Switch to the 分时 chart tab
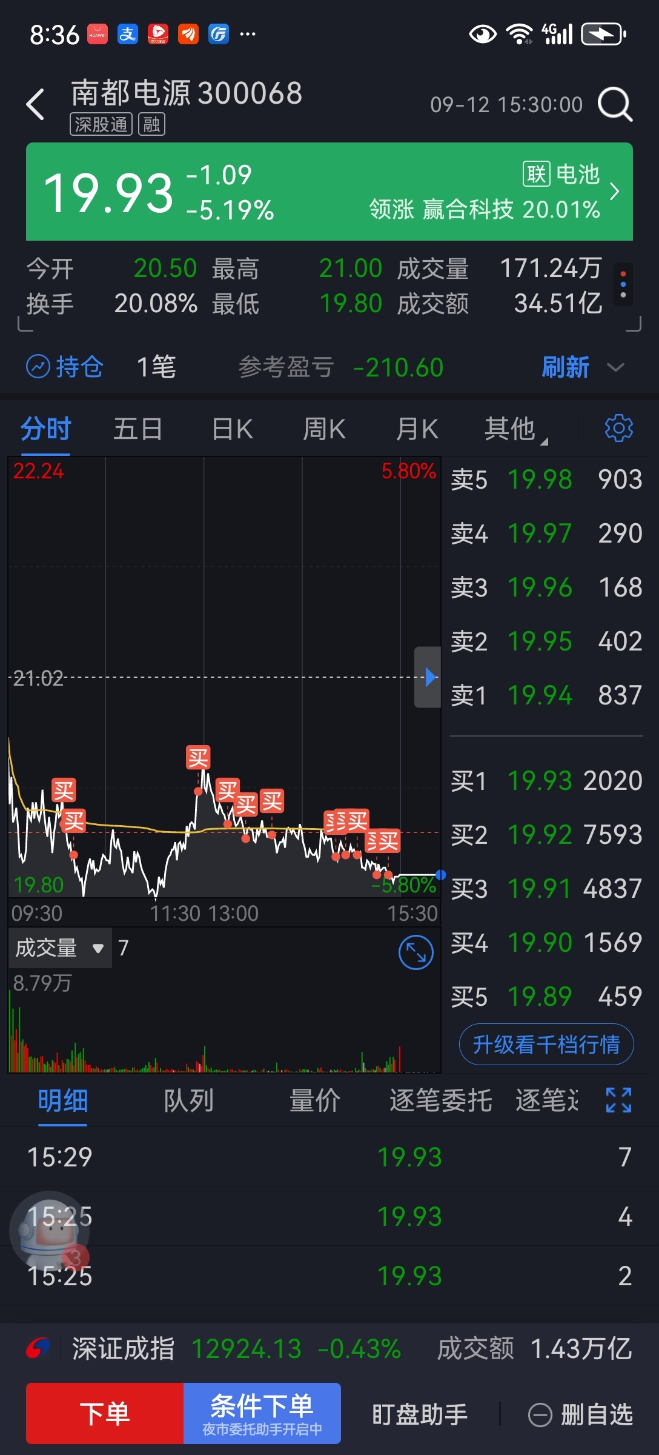 [46, 429]
